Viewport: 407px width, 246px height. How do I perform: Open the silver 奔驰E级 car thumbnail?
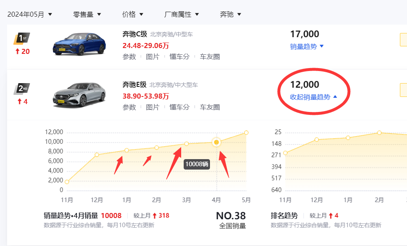pyautogui.click(x=79, y=94)
